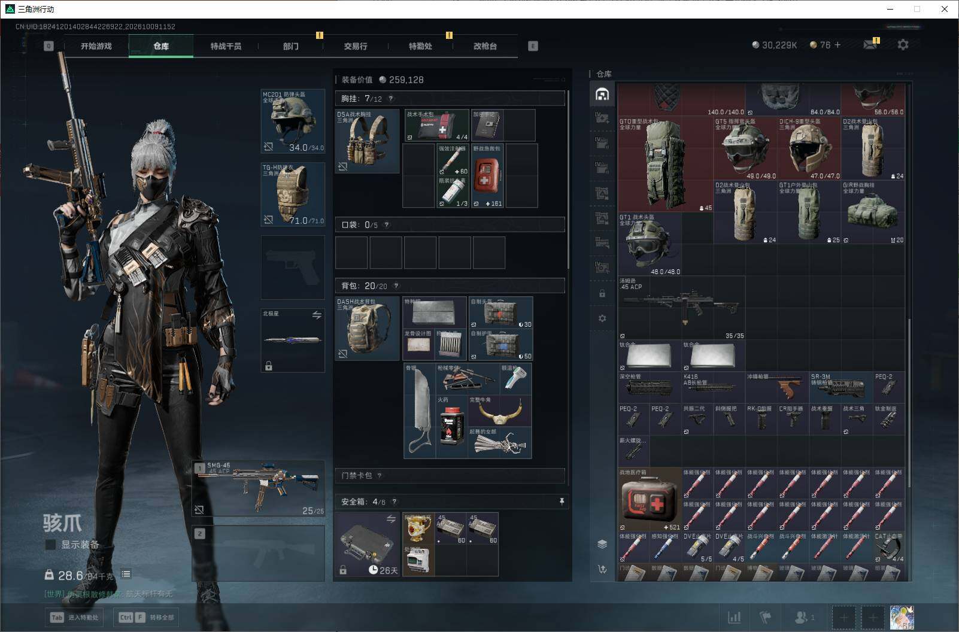
Task: Select the main warehouse storage icon
Action: click(x=602, y=94)
